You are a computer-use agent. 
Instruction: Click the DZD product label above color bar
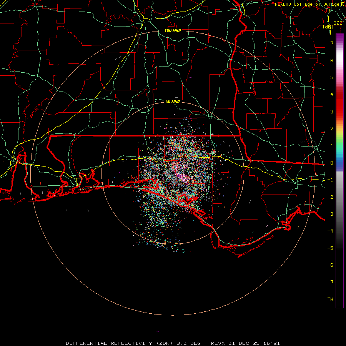(x=338, y=23)
